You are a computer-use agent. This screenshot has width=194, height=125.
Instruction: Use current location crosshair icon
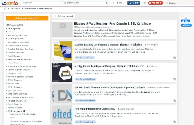107,3
